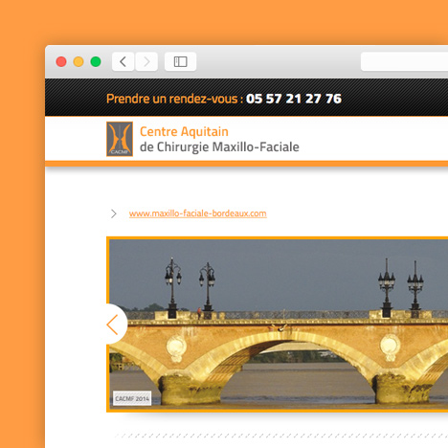The image size is (448, 448).
Task: Click the CACMF logo icon
Action: (120, 139)
